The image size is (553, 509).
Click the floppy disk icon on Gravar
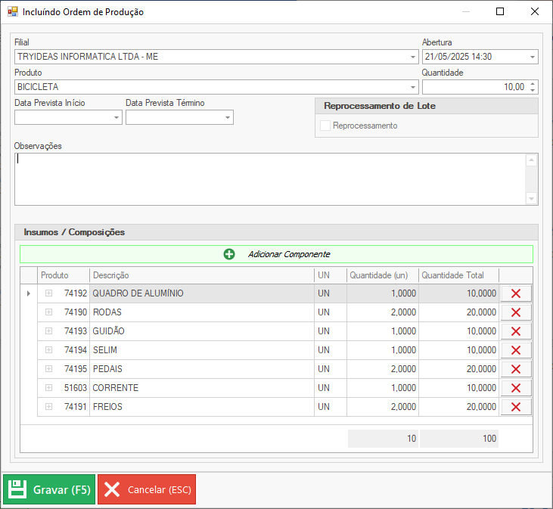click(17, 489)
